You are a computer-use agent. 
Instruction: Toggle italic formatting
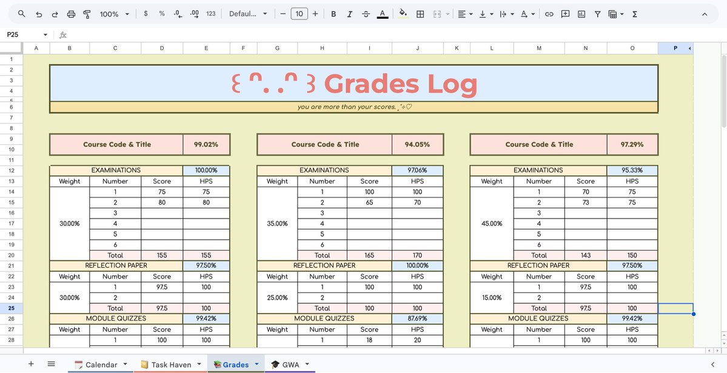(350, 14)
